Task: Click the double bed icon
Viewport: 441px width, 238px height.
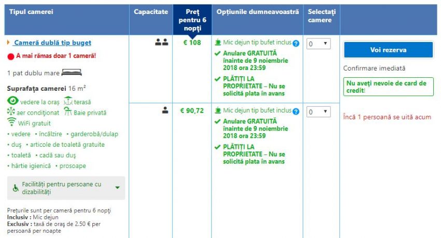Action: coord(72,73)
